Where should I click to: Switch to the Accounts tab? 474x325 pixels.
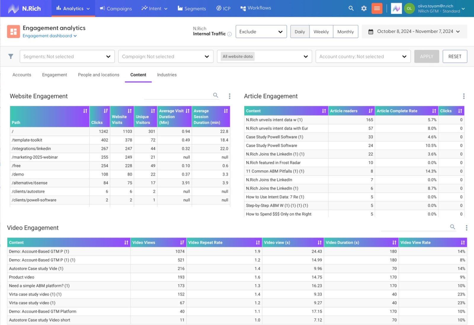coord(22,75)
